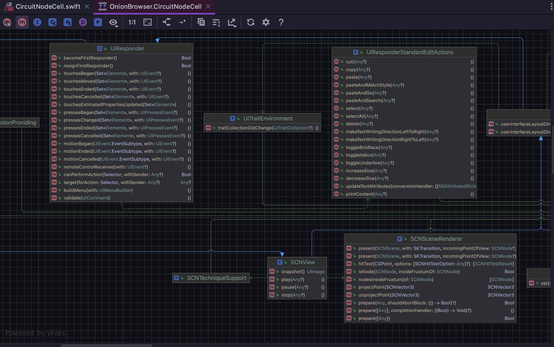This screenshot has height=347, width=554.
Task: Open the export diagram dropdown
Action: (x=232, y=22)
